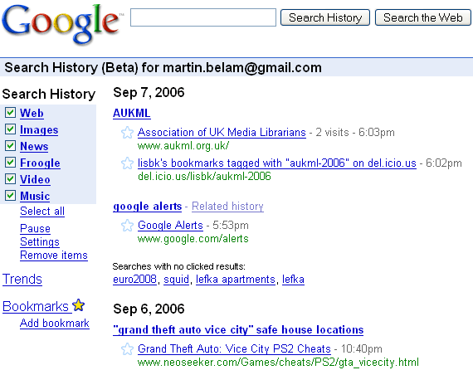
Task: Open the Google Alerts result link
Action: 170,226
